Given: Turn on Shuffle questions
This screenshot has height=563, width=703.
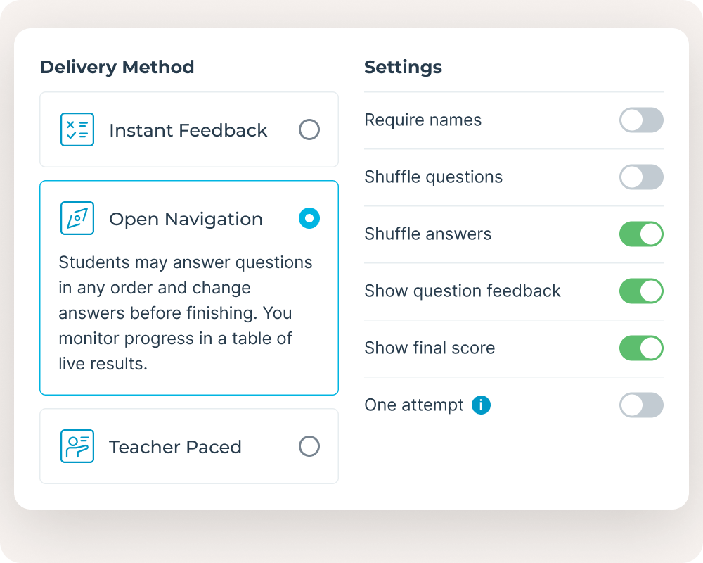Looking at the screenshot, I should [641, 177].
